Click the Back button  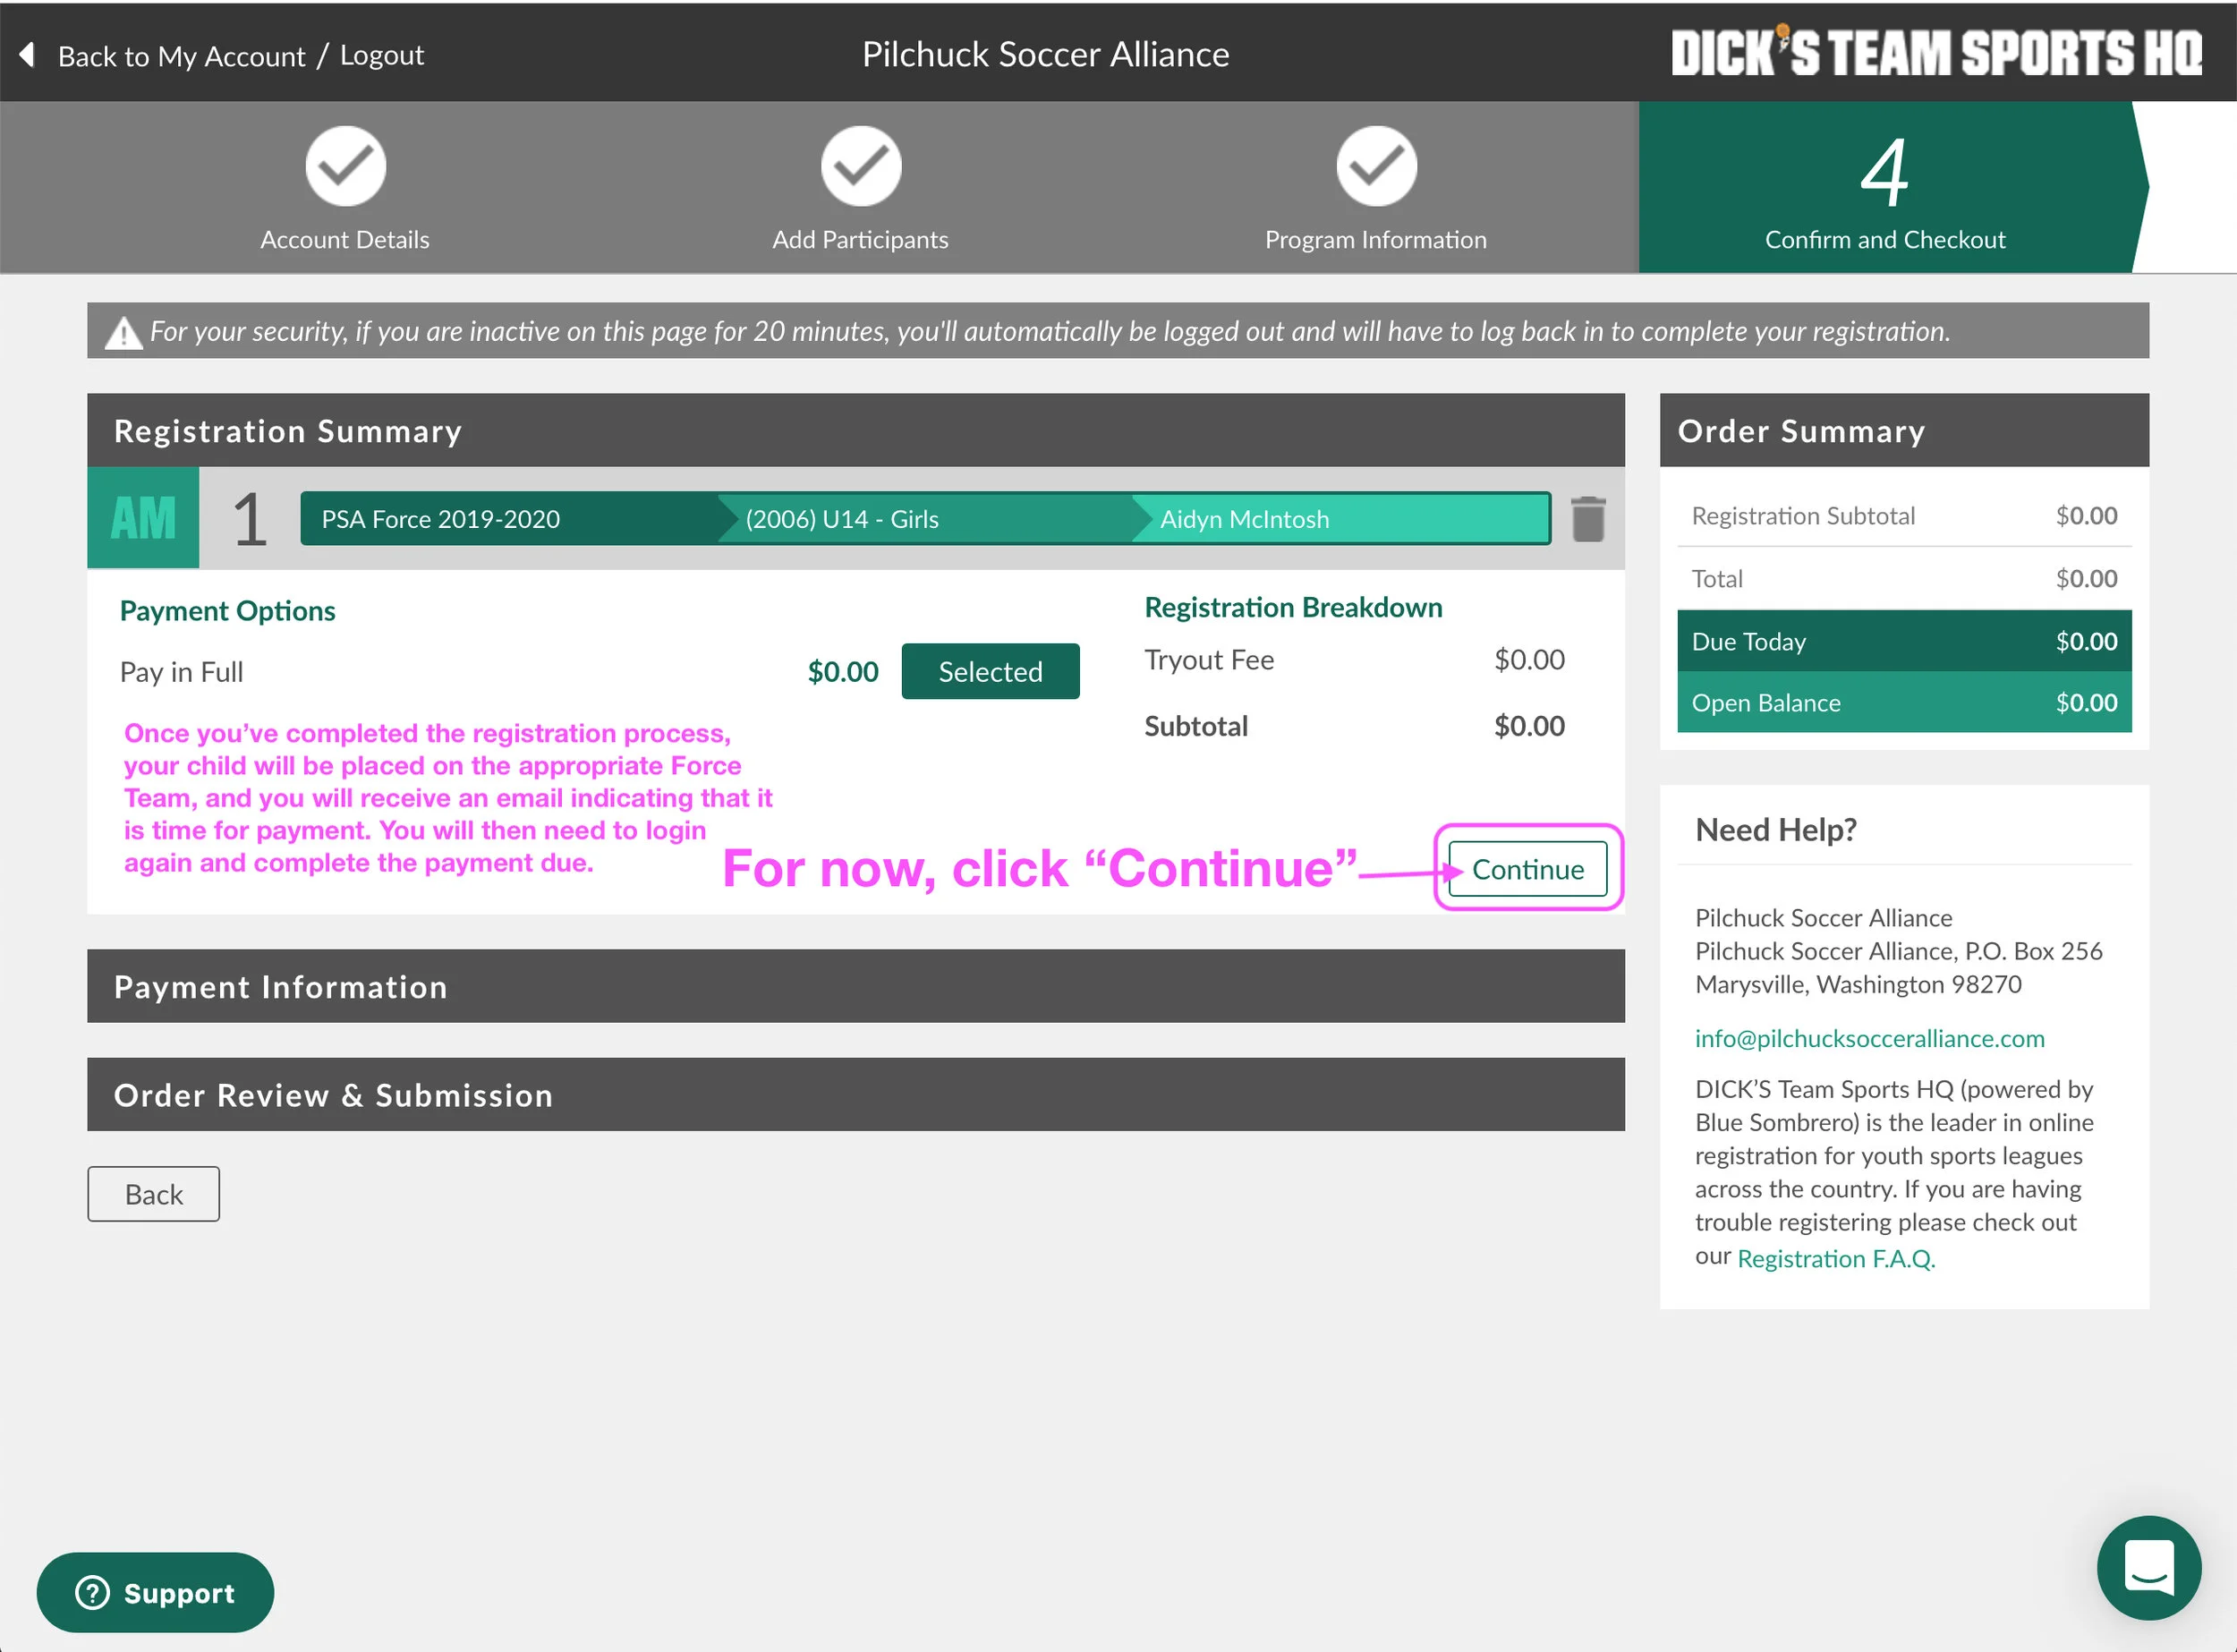click(x=154, y=1195)
